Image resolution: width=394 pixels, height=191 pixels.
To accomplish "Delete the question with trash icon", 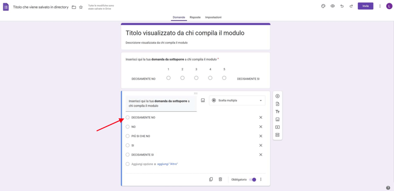I will point(220,179).
